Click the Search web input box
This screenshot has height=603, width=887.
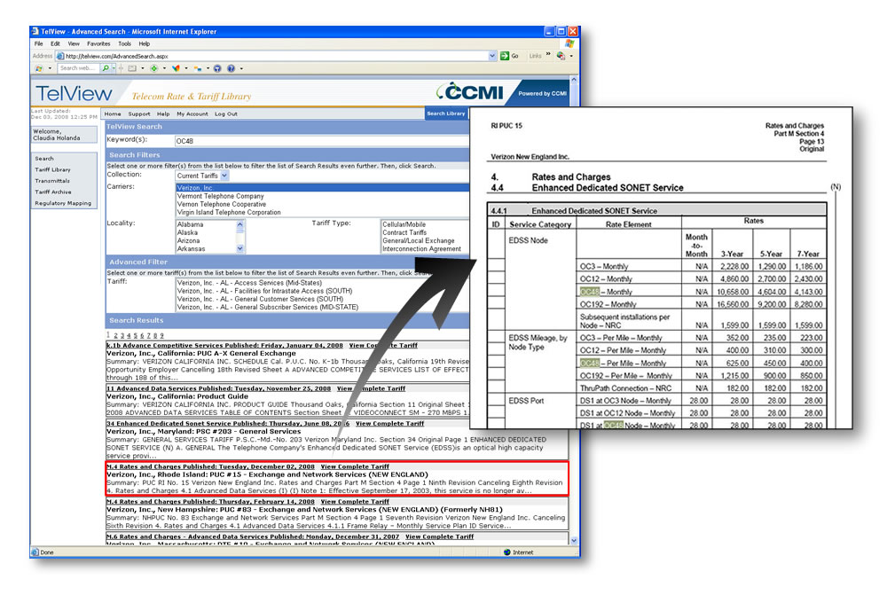coord(79,68)
